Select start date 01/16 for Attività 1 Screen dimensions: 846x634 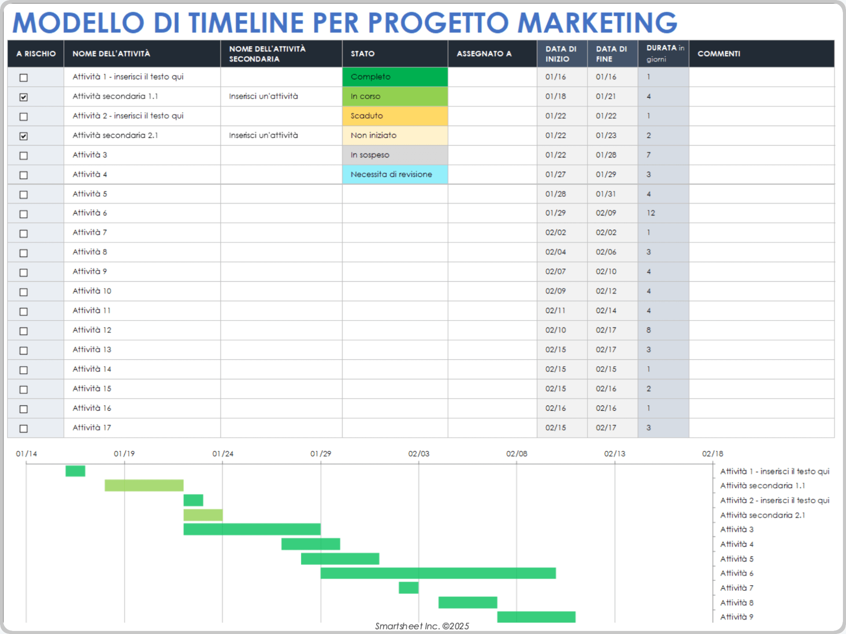562,77
